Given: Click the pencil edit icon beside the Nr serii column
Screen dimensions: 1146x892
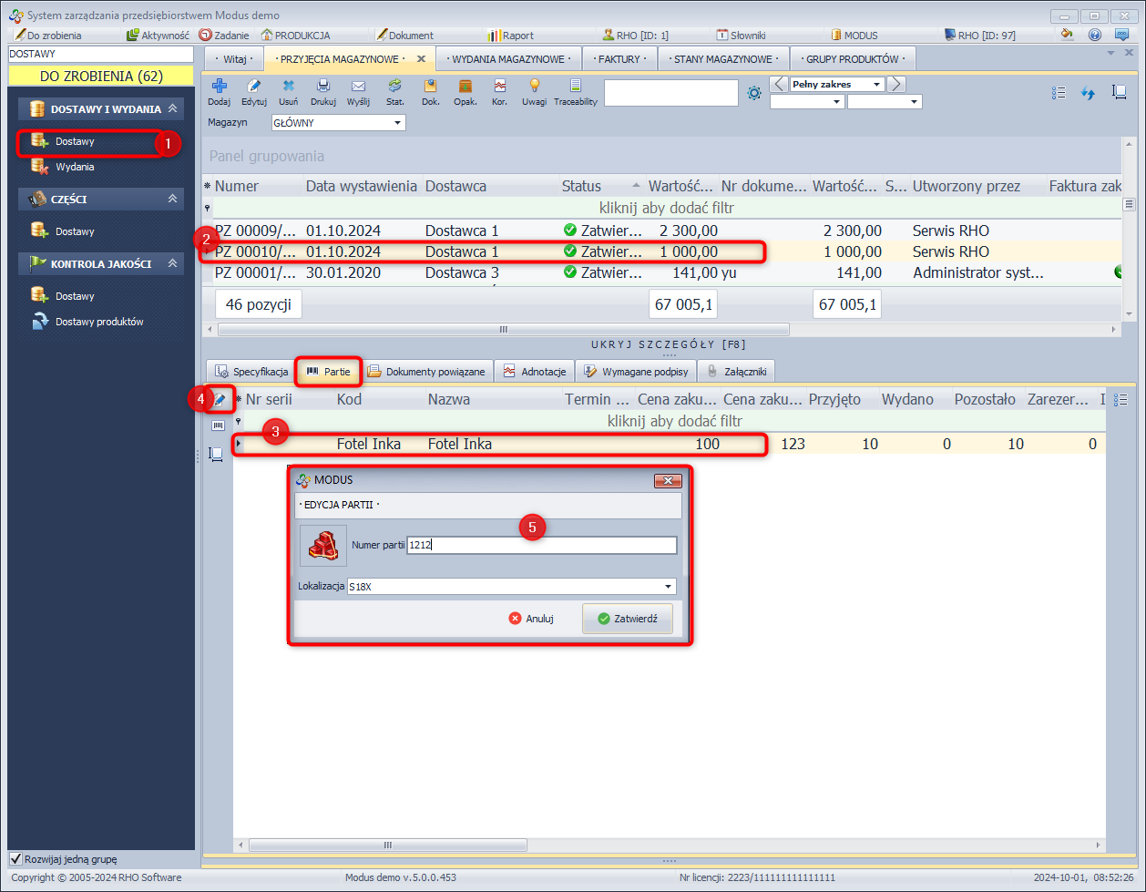Looking at the screenshot, I should coord(220,399).
